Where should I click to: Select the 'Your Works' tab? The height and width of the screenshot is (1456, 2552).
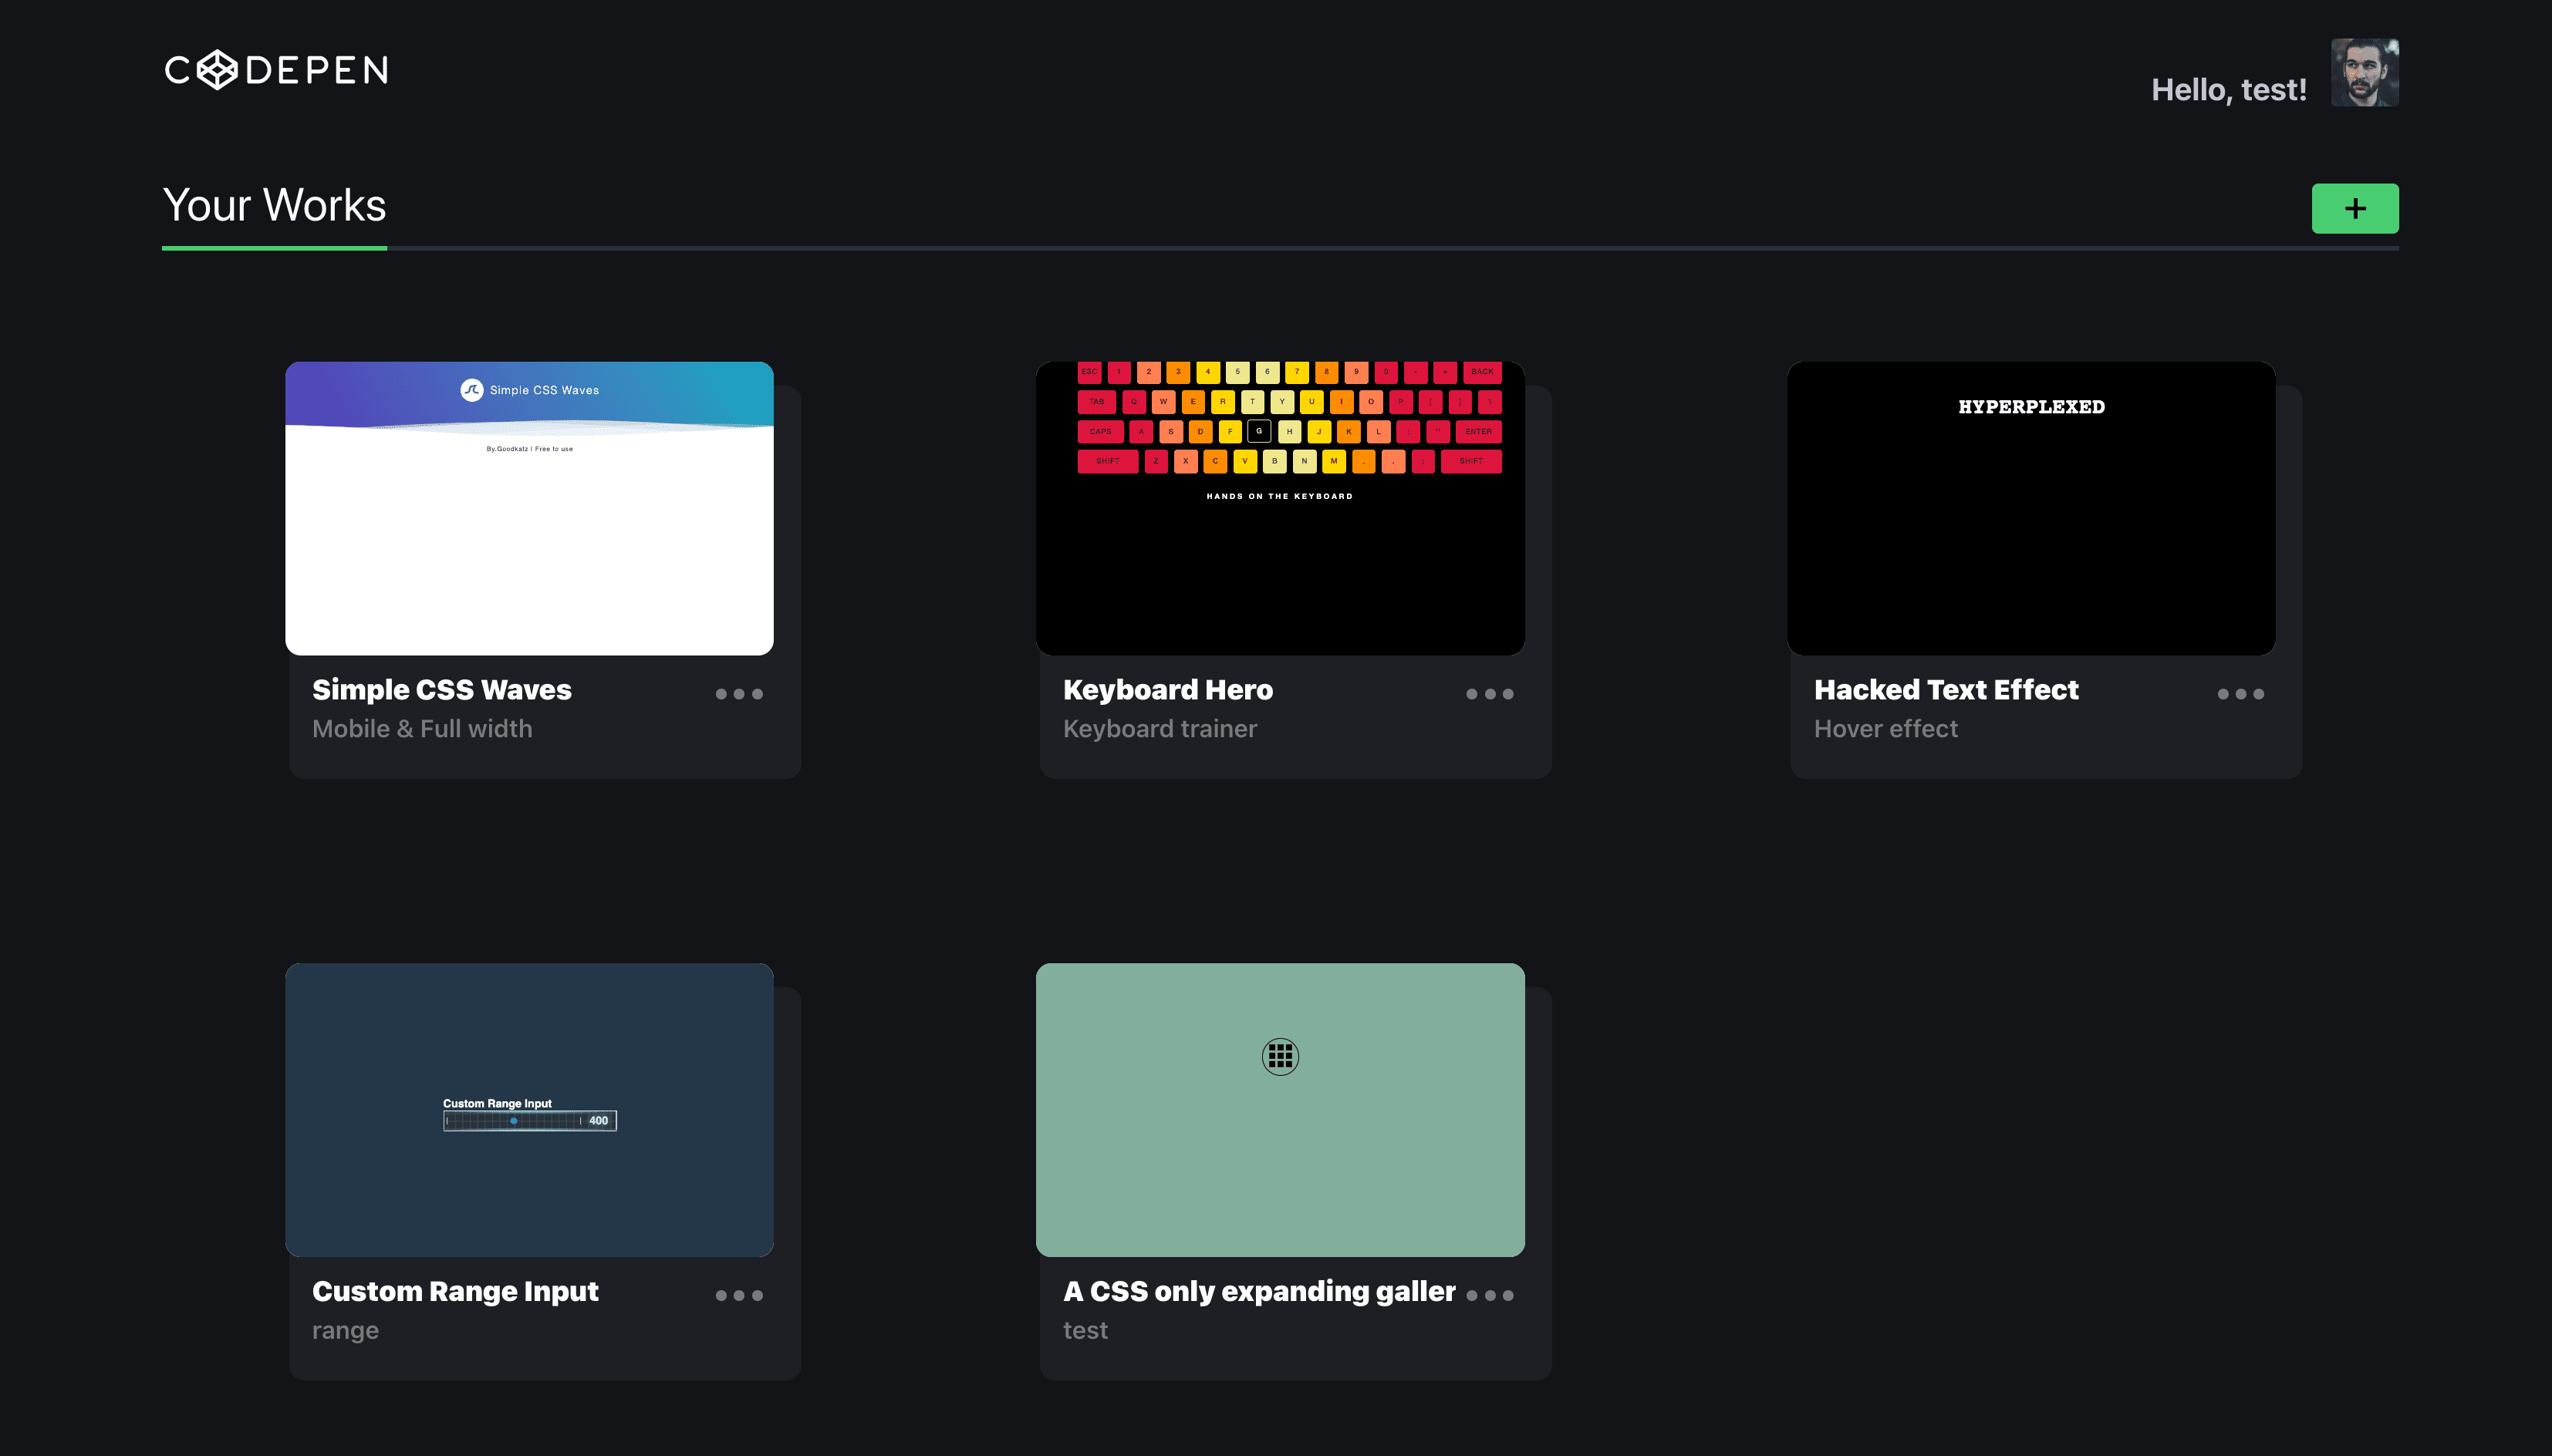point(274,205)
